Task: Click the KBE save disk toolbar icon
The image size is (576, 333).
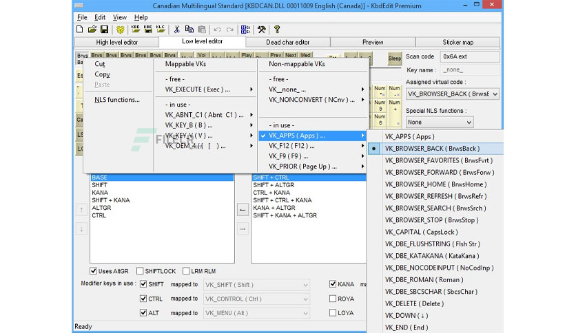Action: 148,30
